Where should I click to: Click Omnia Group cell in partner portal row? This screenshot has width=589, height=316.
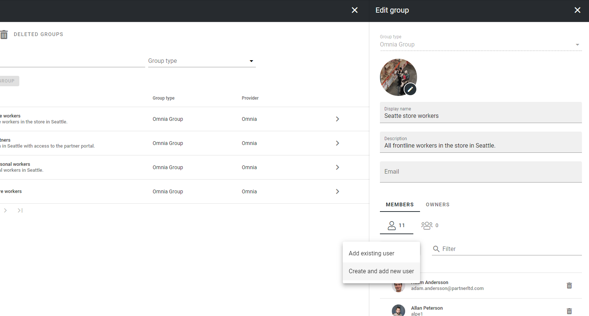(x=168, y=143)
